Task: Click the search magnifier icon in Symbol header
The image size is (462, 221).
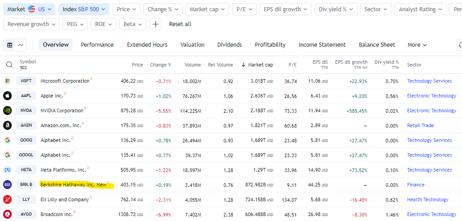Action: (x=9, y=65)
